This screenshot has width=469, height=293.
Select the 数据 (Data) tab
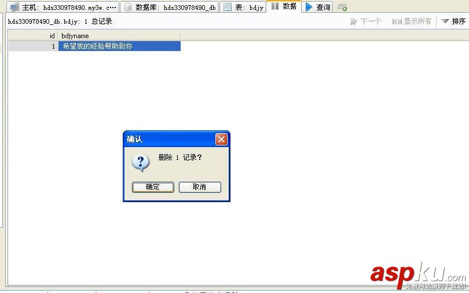(x=284, y=6)
